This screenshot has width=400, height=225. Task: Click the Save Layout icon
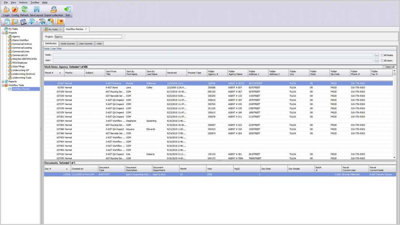(36, 11)
